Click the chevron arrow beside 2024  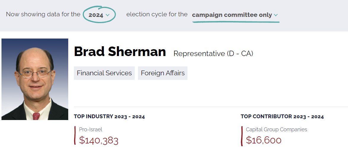107,15
